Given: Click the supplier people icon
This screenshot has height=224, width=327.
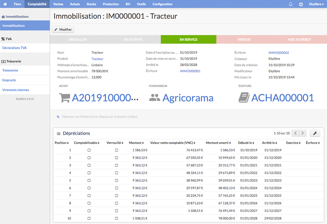Looking at the screenshot, I should click(x=155, y=97).
